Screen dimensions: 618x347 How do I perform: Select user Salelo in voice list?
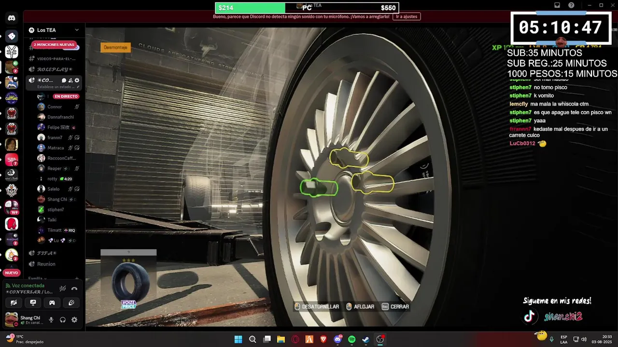[x=58, y=189]
